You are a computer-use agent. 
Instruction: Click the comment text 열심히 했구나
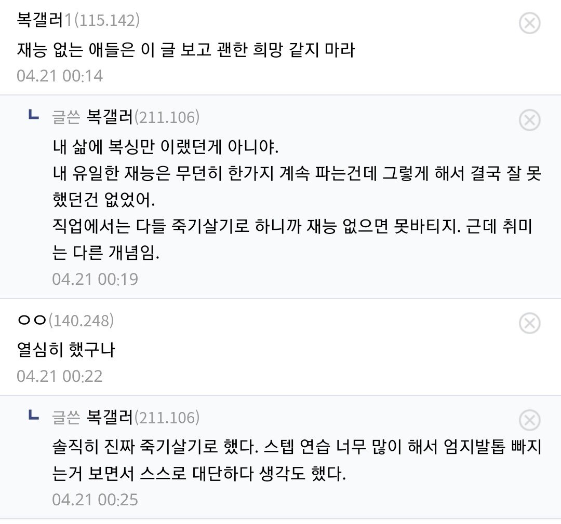[66, 350]
